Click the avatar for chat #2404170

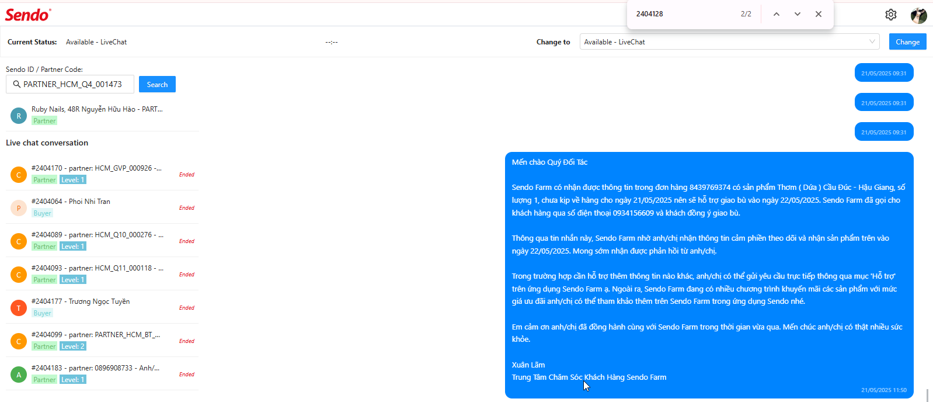coord(19,175)
